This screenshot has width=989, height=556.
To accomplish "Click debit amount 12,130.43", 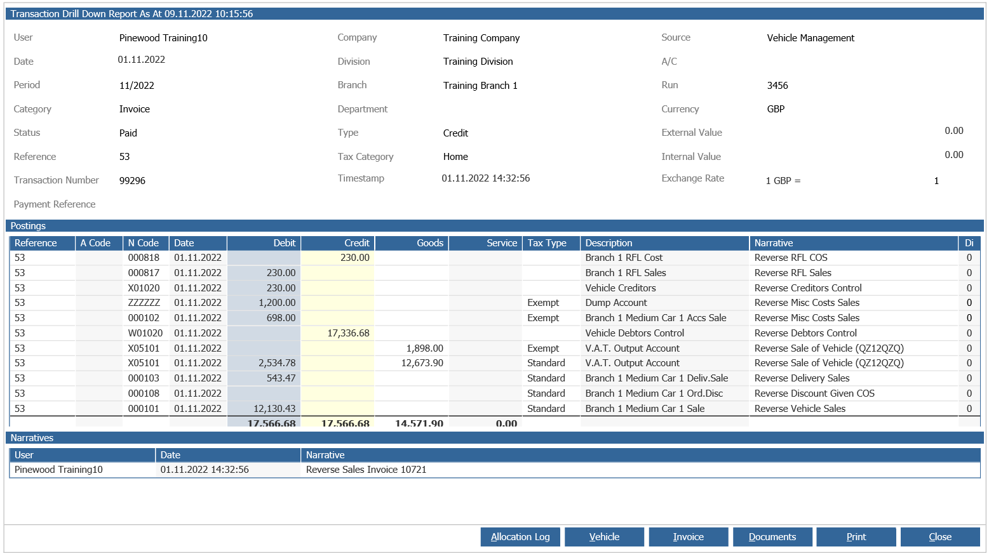I will point(274,409).
